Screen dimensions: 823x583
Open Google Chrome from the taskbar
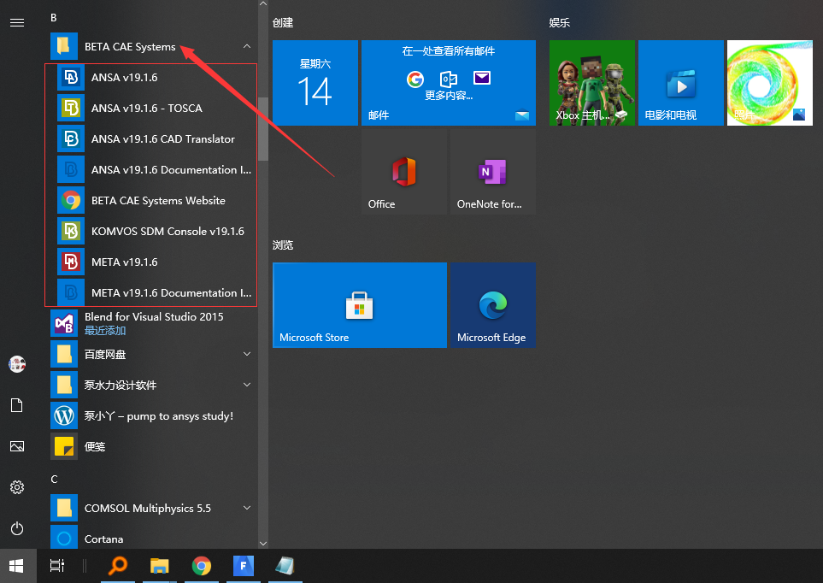[x=201, y=566]
